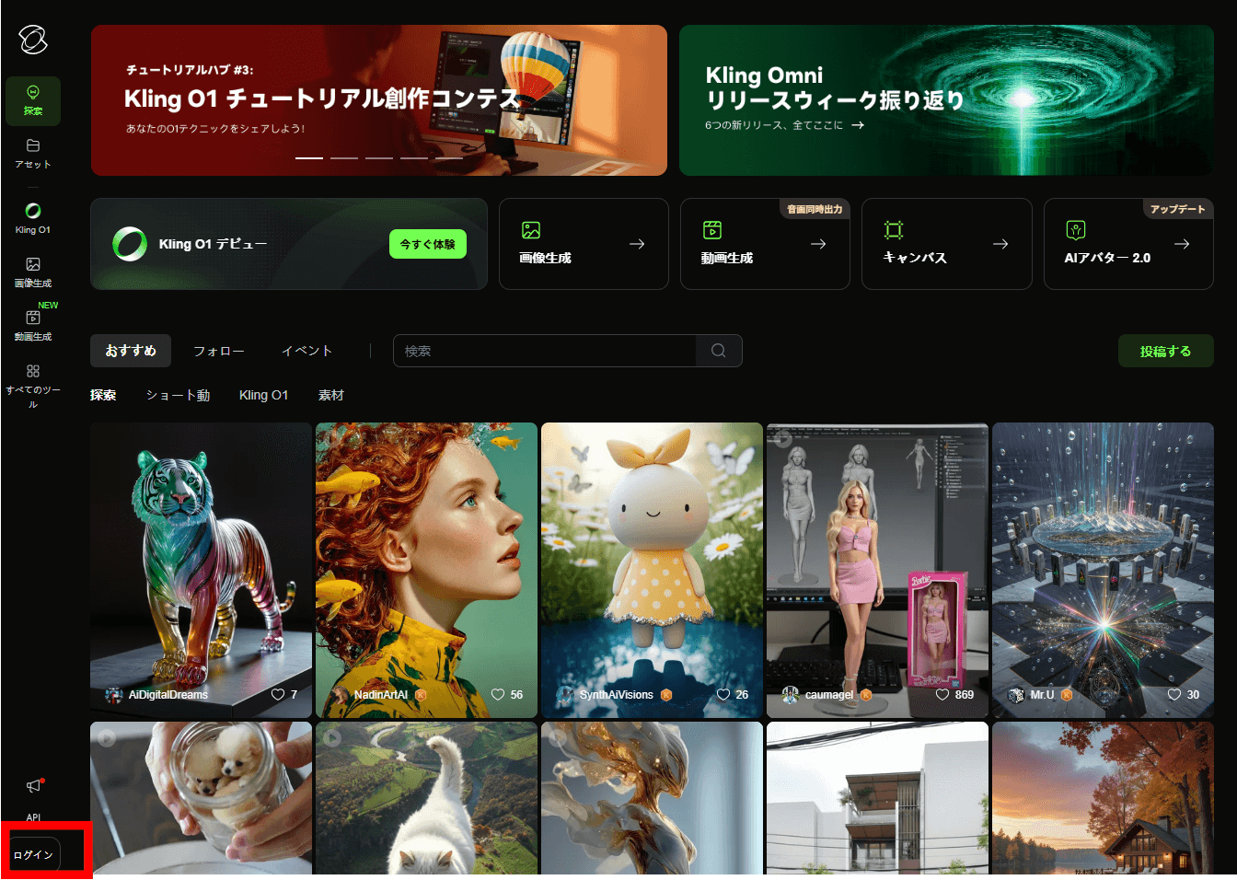Like the glass tiger image by AiDigitalDreams

tap(278, 694)
